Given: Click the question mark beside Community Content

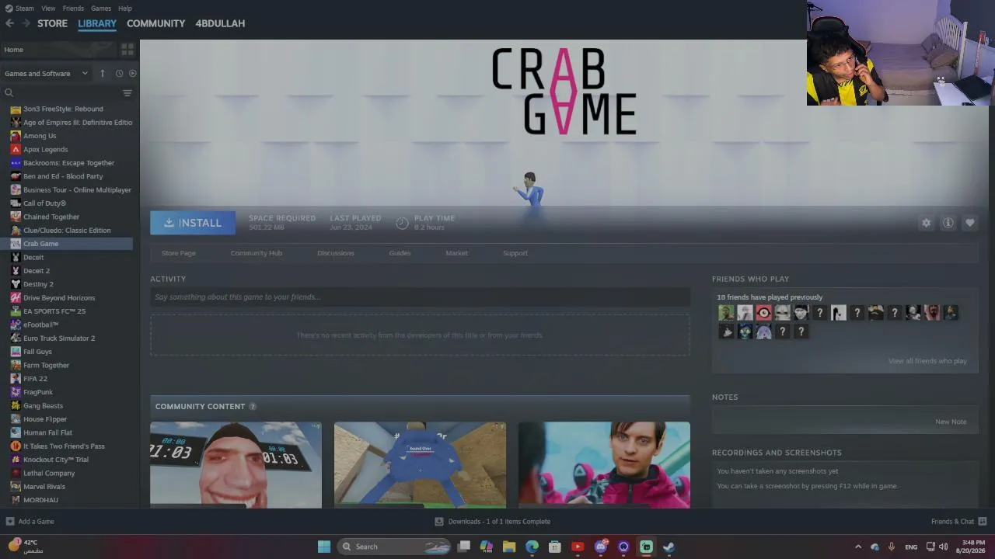Looking at the screenshot, I should (x=253, y=407).
